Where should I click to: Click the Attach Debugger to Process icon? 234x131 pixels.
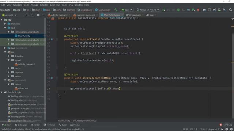pyautogui.click(x=193, y=10)
